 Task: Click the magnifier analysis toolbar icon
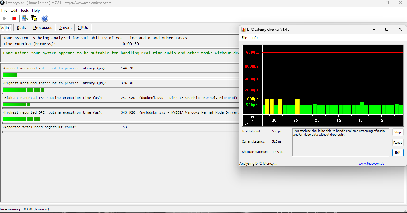point(25,18)
